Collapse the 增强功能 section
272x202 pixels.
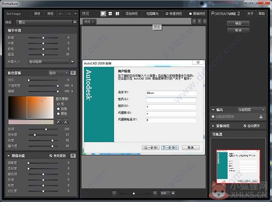(9, 156)
